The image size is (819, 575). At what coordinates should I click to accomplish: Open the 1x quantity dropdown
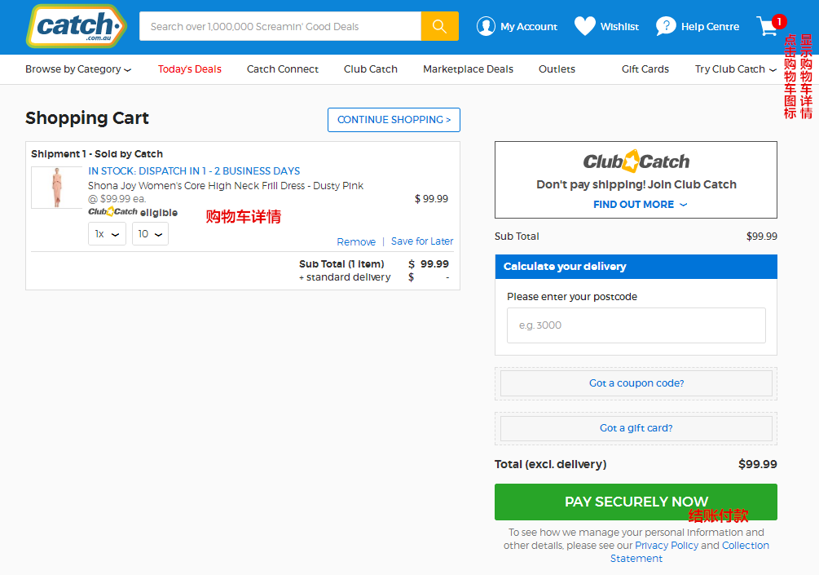coord(107,233)
